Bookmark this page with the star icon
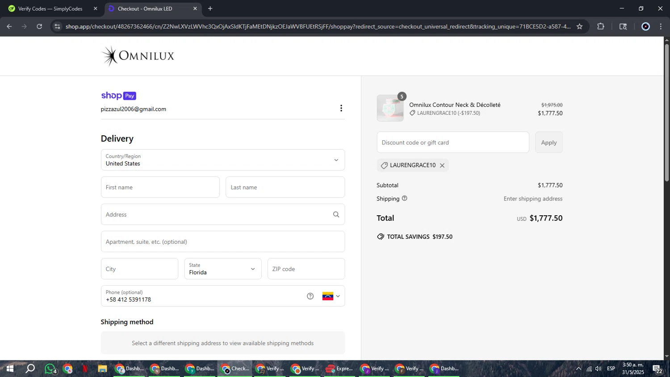Screen dimensions: 670x377 pyautogui.click(x=579, y=26)
